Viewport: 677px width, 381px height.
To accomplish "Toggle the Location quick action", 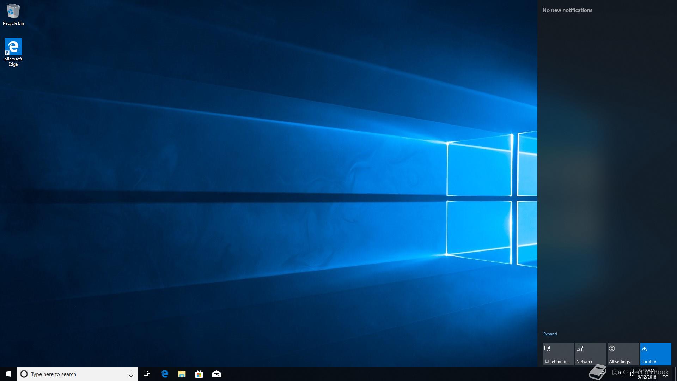I will click(655, 354).
